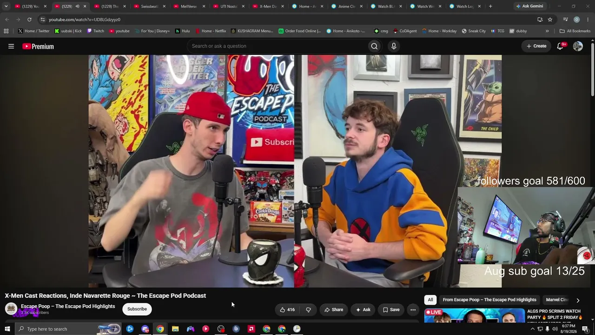Switch to the X-Men Da tab
The height and width of the screenshot is (335, 595).
(x=268, y=7)
